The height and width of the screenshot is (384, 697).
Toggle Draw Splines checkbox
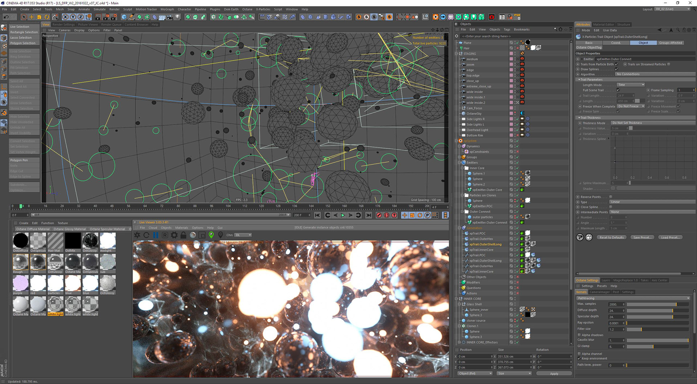click(616, 69)
